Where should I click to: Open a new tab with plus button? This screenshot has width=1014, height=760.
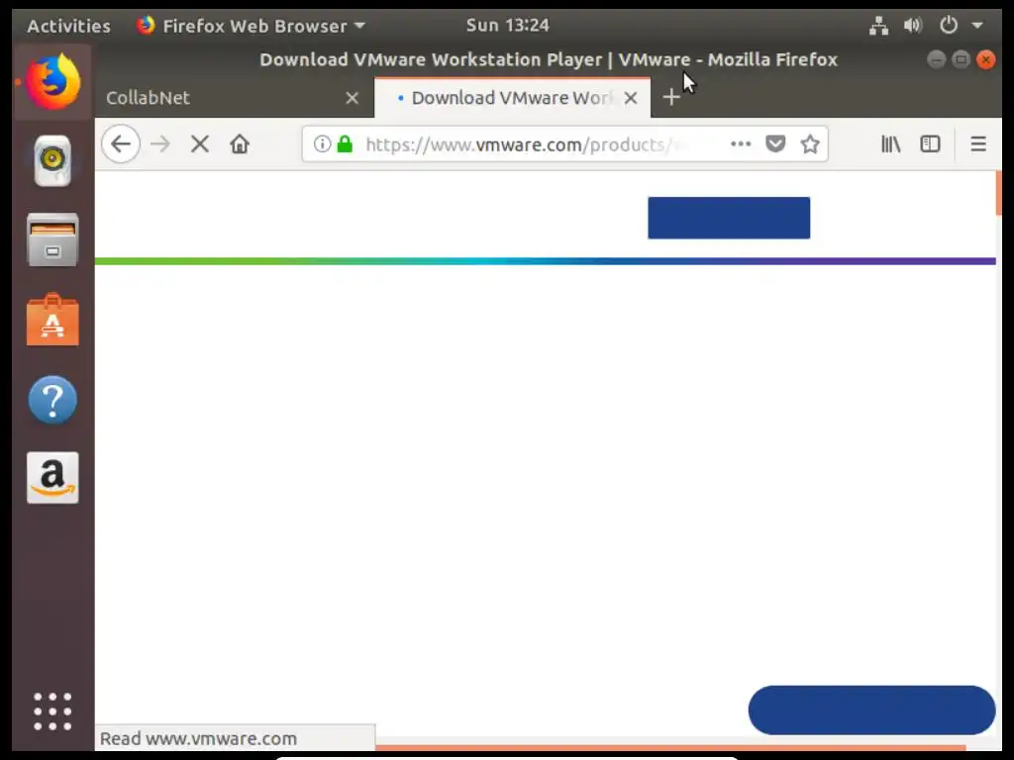click(x=671, y=98)
